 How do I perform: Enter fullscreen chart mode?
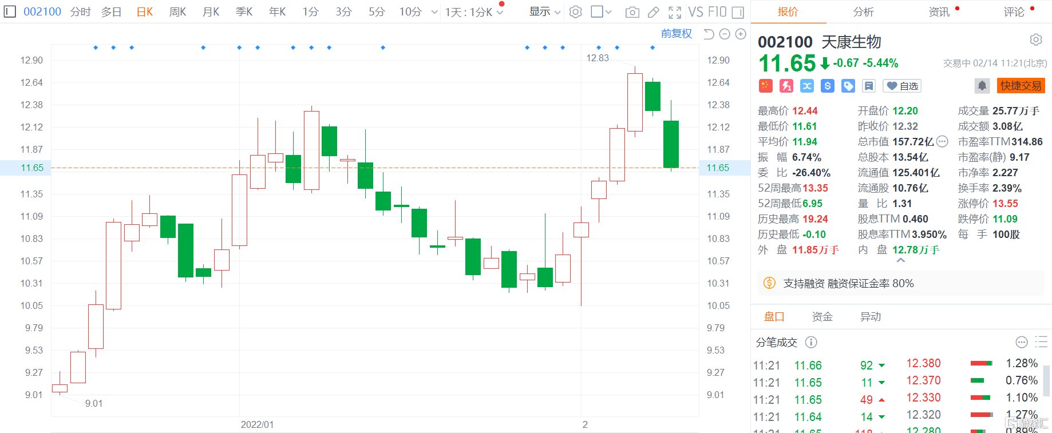(x=675, y=12)
